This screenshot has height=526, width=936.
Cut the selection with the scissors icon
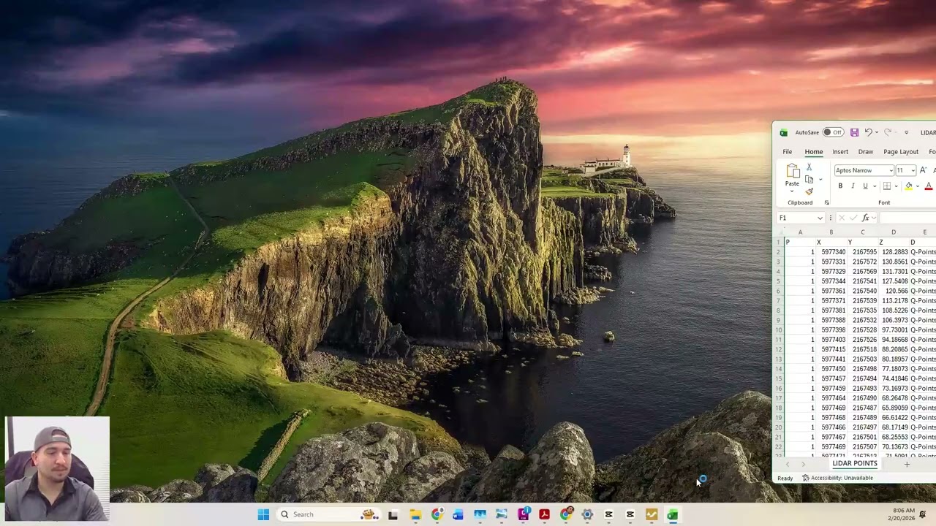click(809, 168)
